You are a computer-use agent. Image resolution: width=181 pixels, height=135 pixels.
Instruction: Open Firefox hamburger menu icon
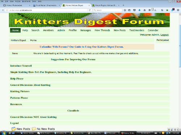pyautogui.click(x=178, y=10)
